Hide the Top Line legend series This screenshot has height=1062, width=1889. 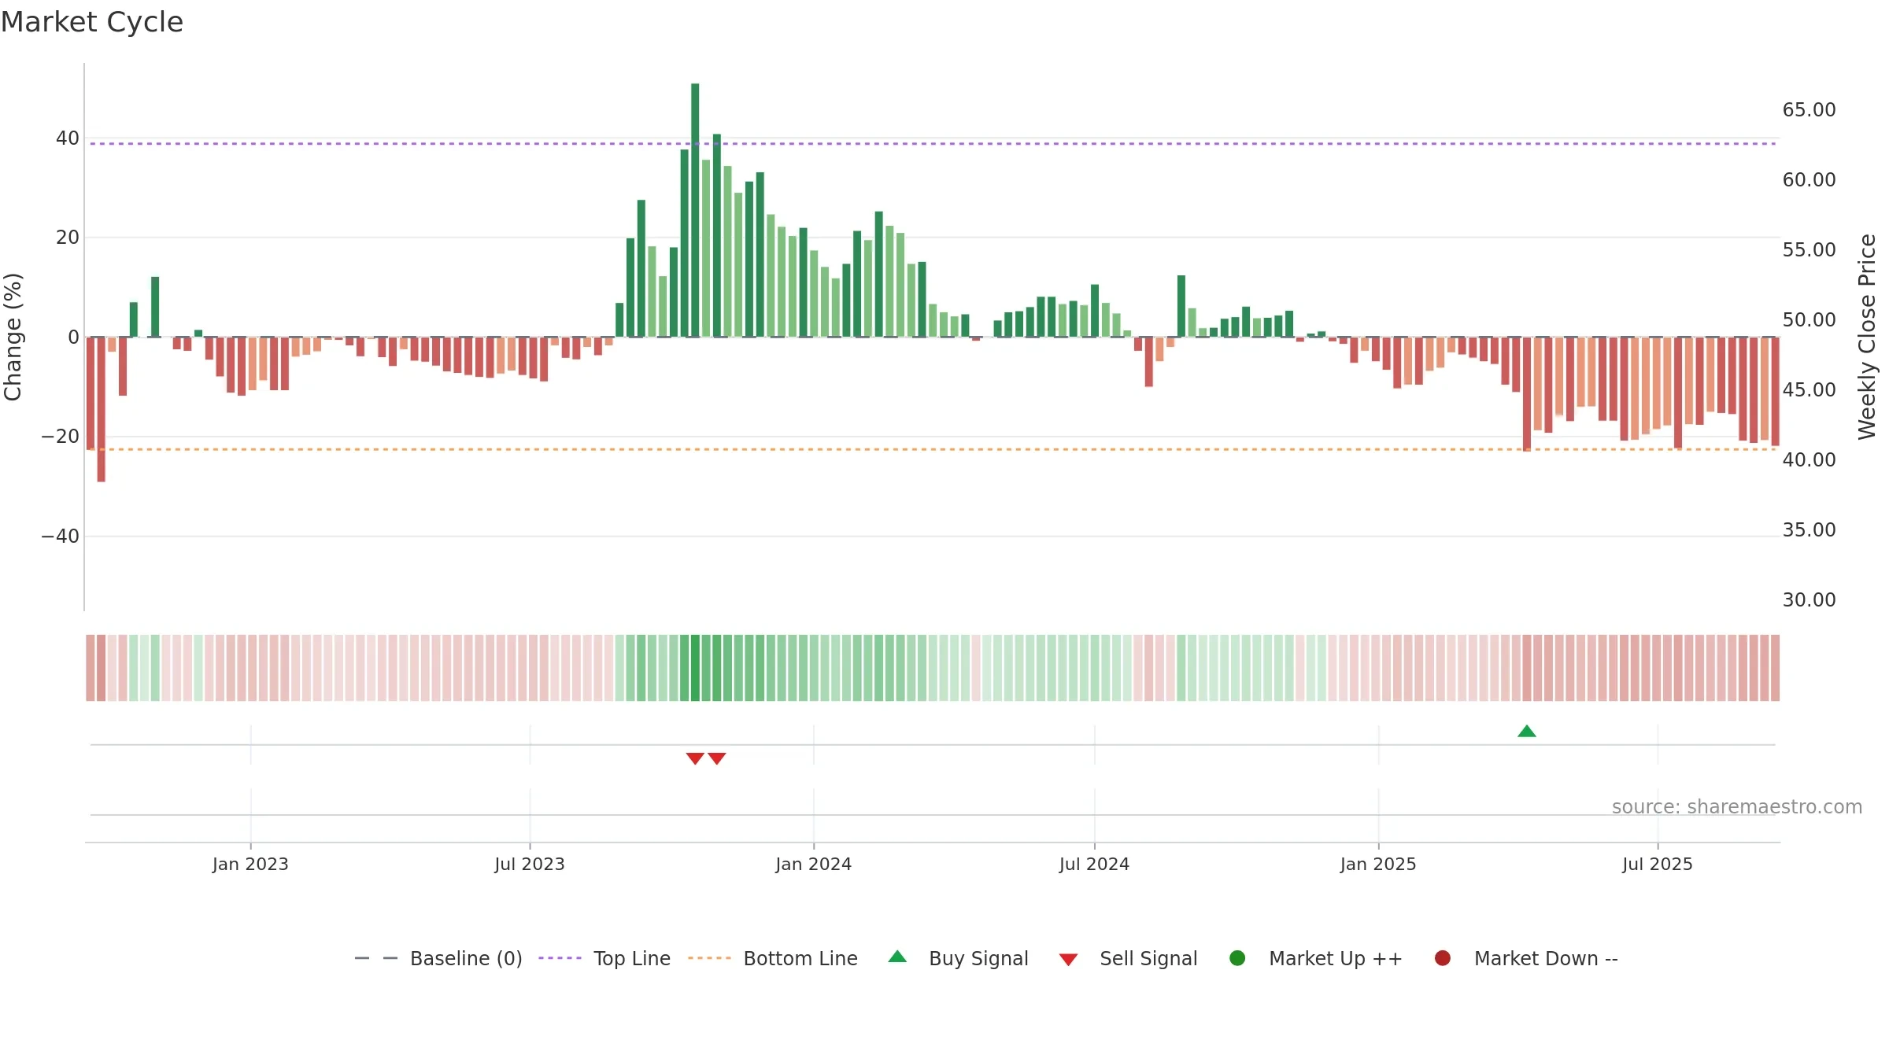[x=604, y=958]
